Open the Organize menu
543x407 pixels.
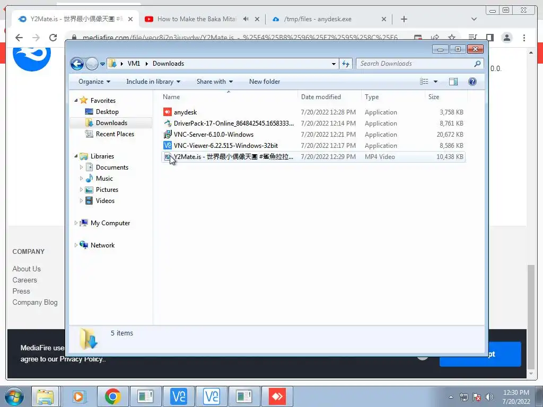94,82
